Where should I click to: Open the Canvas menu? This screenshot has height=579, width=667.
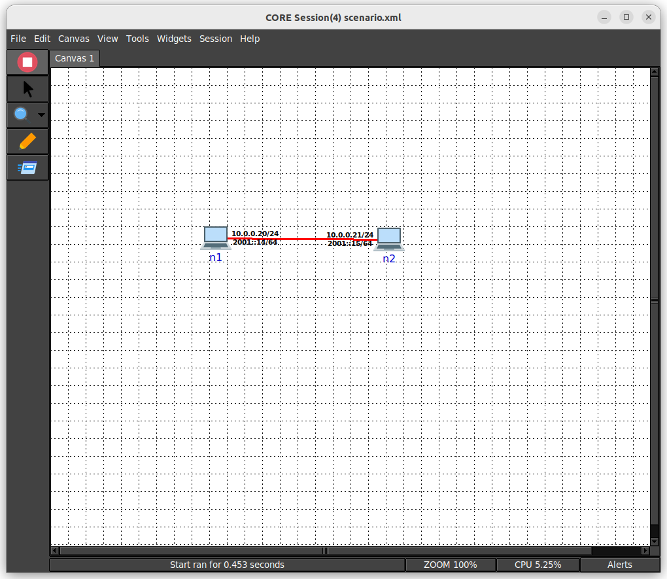coord(74,39)
